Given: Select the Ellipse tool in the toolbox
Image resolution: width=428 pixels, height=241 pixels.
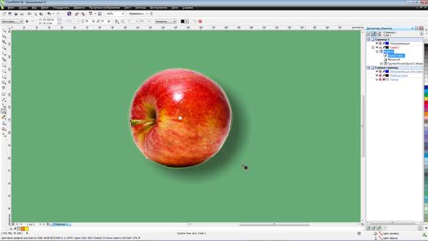Looking at the screenshot, I should (4, 71).
